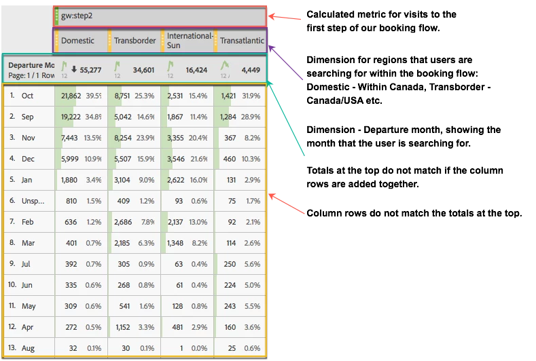
Task: Click Nov Domestic value 7,443
Action: [69, 138]
